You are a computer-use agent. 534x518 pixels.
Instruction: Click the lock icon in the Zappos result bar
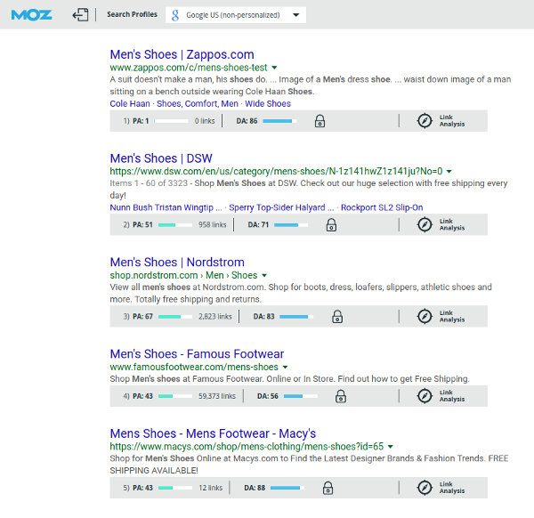pyautogui.click(x=320, y=121)
